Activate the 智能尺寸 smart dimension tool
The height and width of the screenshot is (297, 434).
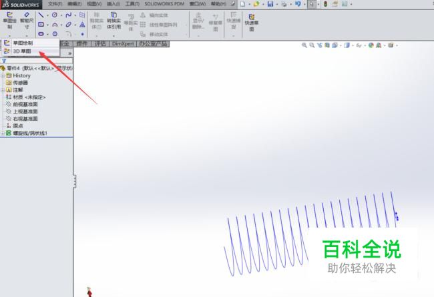[x=27, y=21]
